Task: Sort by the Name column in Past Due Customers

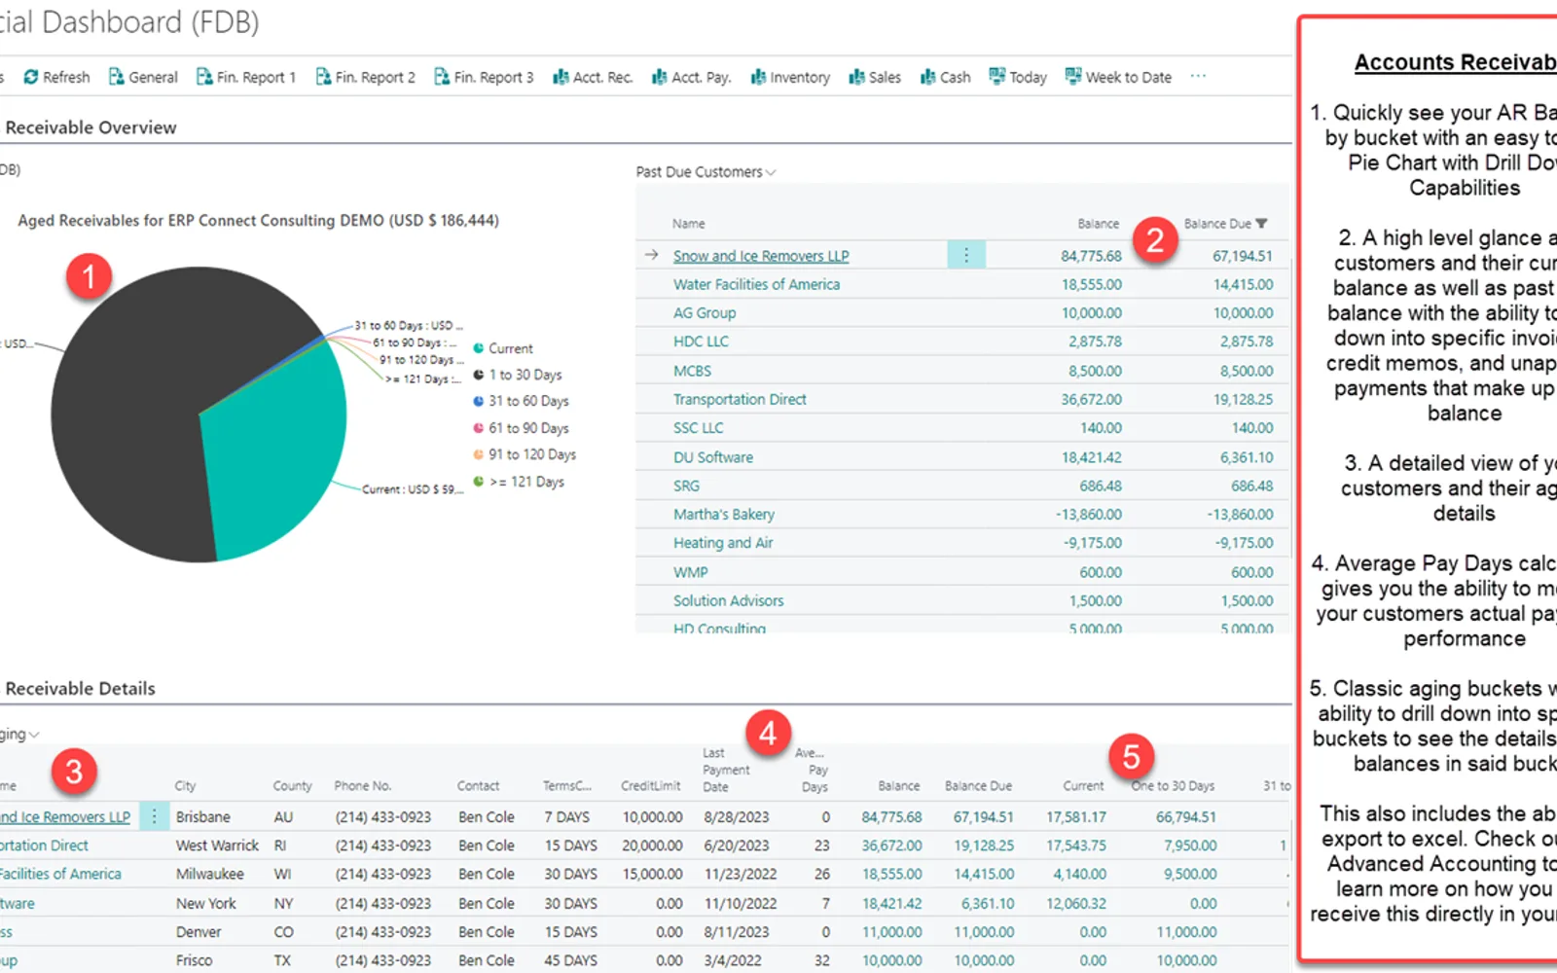Action: pos(688,224)
